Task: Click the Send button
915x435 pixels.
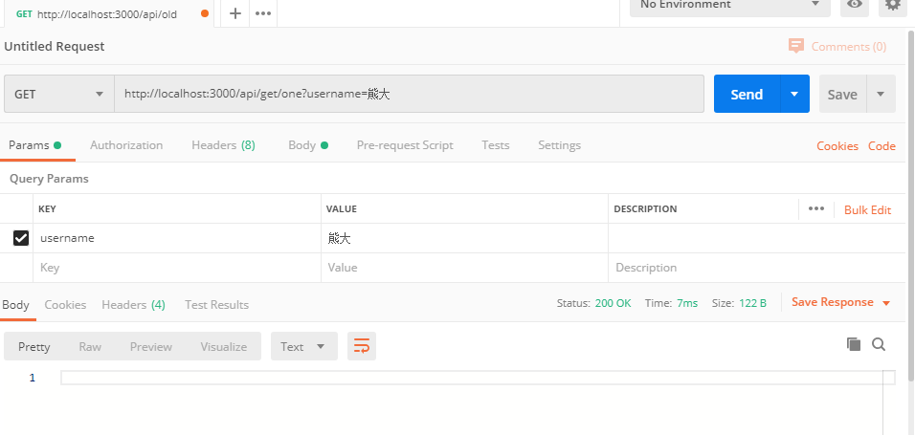Action: [747, 94]
